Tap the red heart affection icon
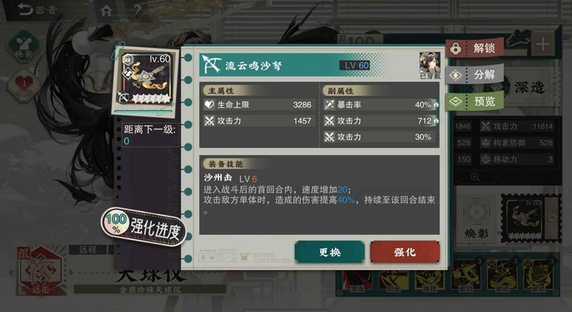The image size is (572, 312). pos(24,84)
